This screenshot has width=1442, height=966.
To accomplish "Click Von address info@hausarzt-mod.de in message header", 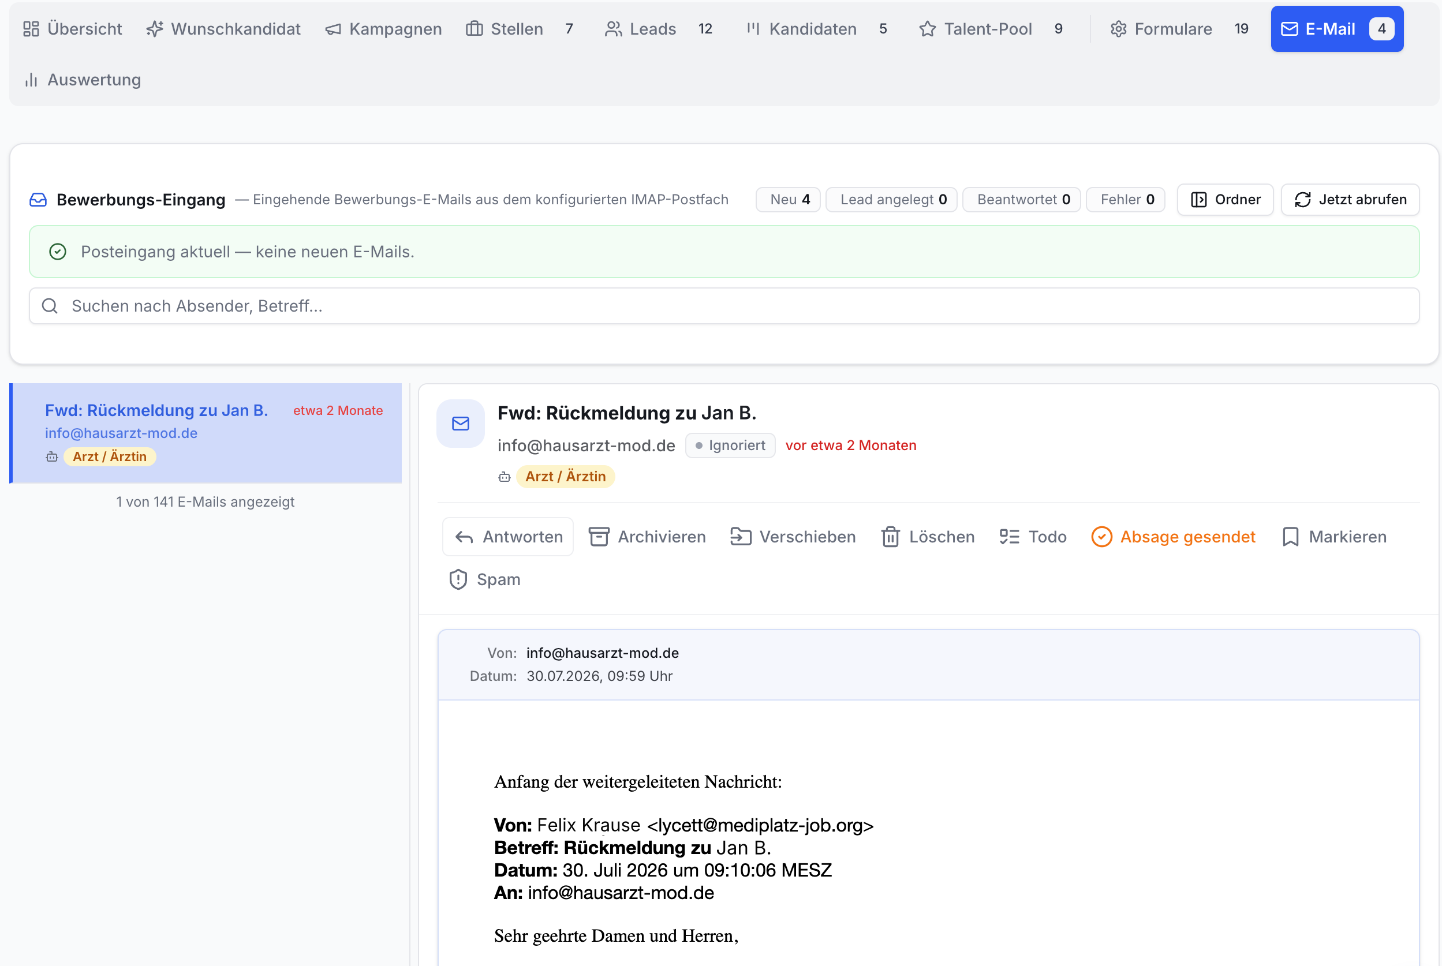I will click(602, 653).
